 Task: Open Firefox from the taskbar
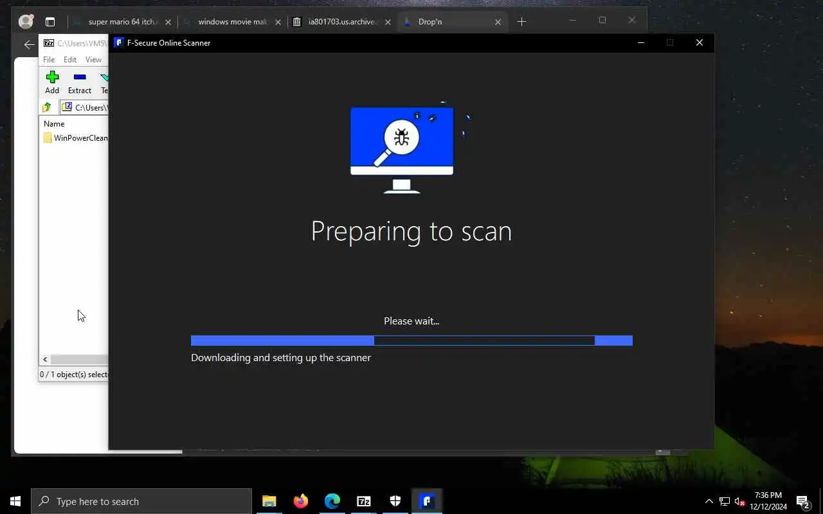[301, 501]
